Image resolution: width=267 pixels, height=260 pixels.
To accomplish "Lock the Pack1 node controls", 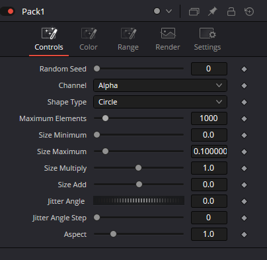I will tap(231, 11).
